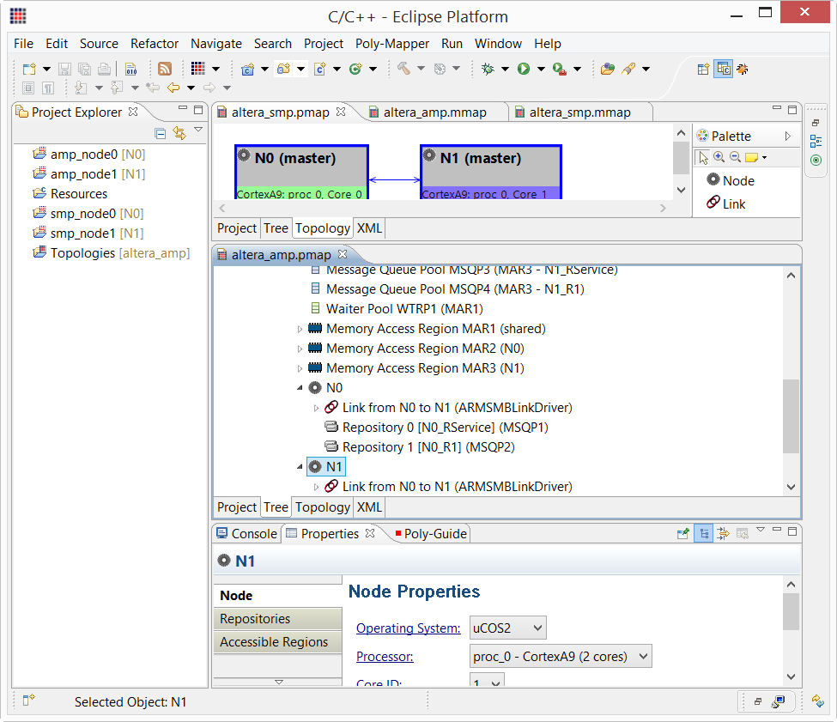Image resolution: width=837 pixels, height=722 pixels.
Task: Click the Poly-Mapper colored grid toolbar icon
Action: pos(198,69)
